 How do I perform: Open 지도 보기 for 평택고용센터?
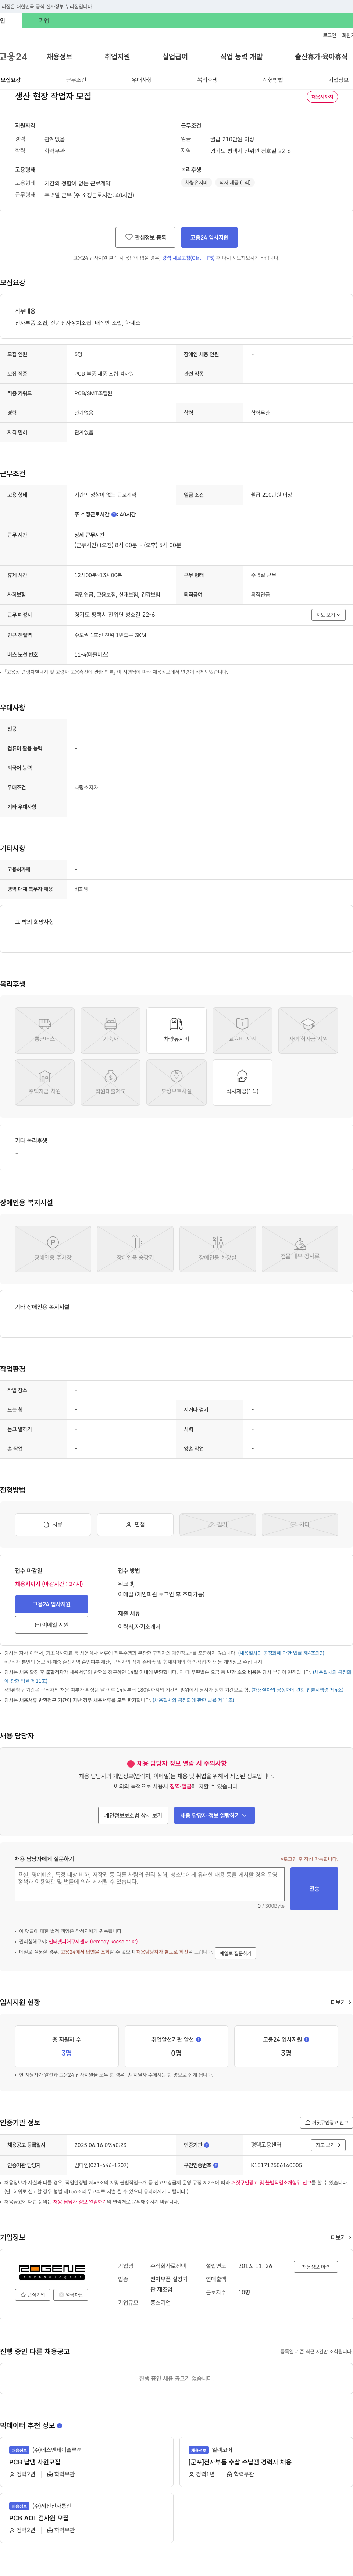coord(328,2145)
